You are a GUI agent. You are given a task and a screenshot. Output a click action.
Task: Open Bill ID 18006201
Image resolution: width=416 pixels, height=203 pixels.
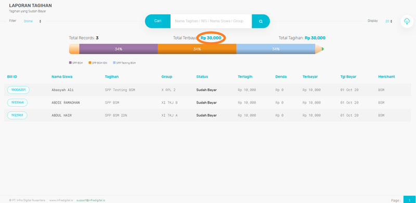click(x=18, y=90)
